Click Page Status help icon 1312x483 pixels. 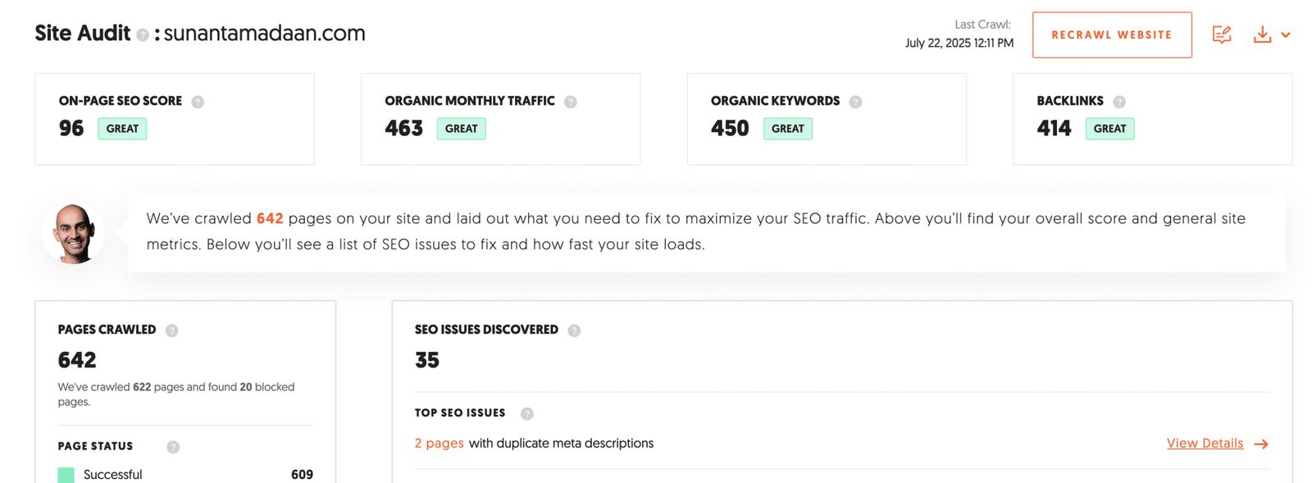173,447
